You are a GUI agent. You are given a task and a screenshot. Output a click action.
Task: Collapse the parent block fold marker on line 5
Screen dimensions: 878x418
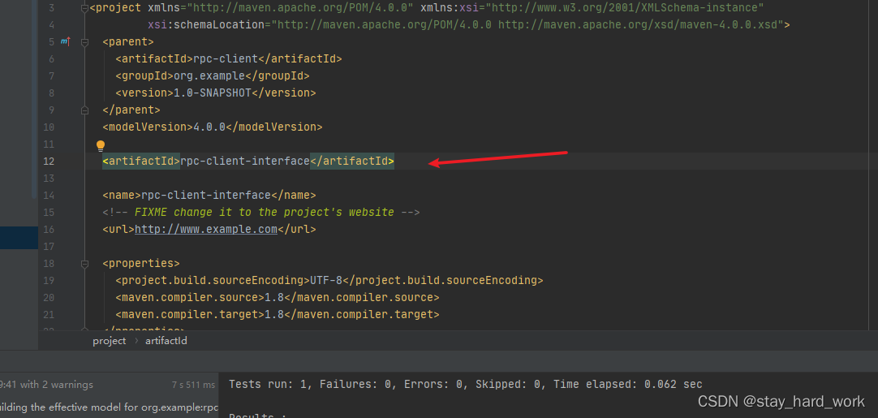[84, 42]
